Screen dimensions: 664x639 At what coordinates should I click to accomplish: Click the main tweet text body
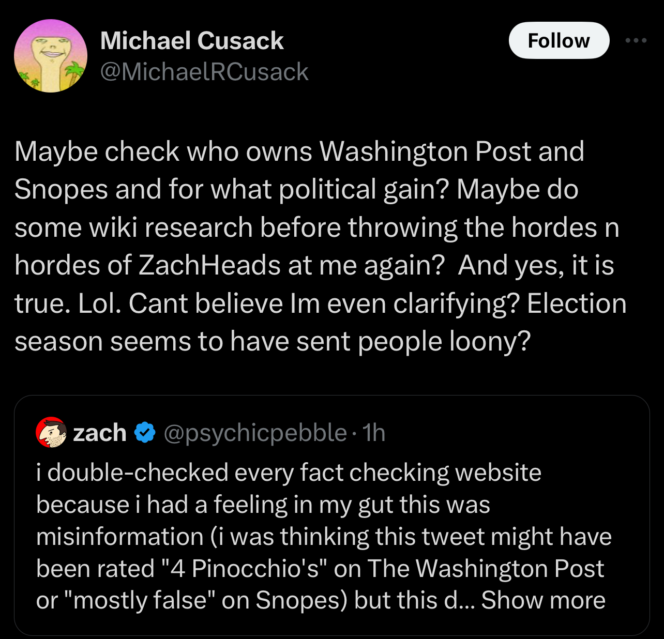[321, 246]
